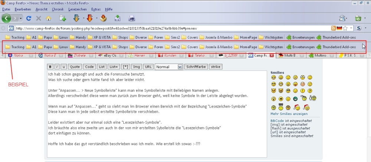The height and width of the screenshot is (162, 371).
Task: Open the Chronik menu
Action: click(58, 10)
